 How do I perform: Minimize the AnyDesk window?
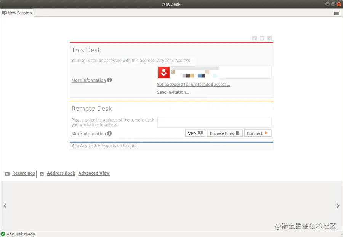(327, 4)
